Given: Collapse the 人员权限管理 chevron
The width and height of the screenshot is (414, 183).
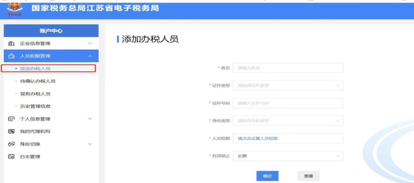Looking at the screenshot, I should click(90, 56).
